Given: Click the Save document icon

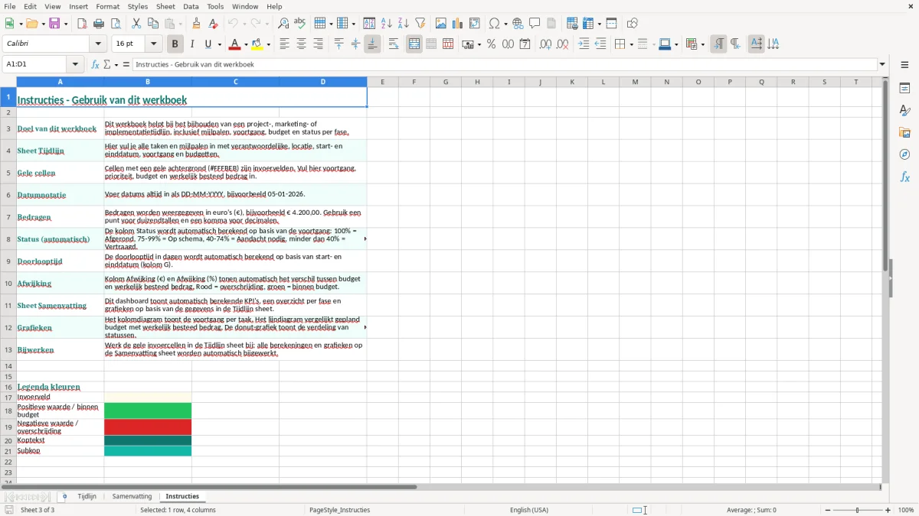Looking at the screenshot, I should tap(54, 24).
